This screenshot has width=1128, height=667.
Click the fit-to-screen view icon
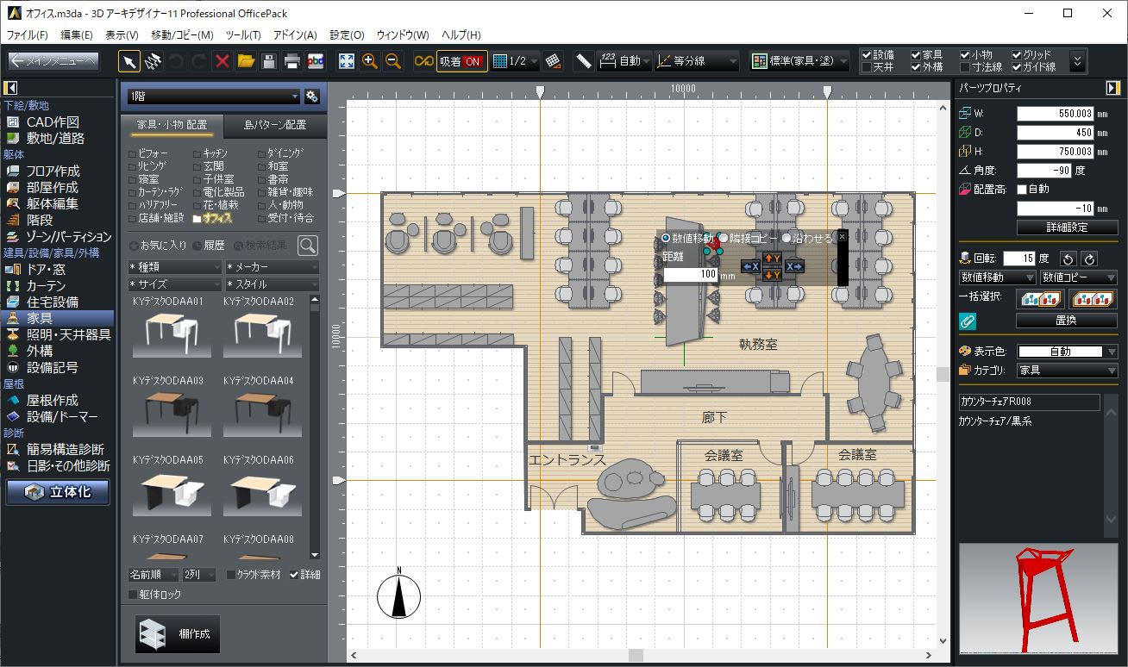[347, 61]
